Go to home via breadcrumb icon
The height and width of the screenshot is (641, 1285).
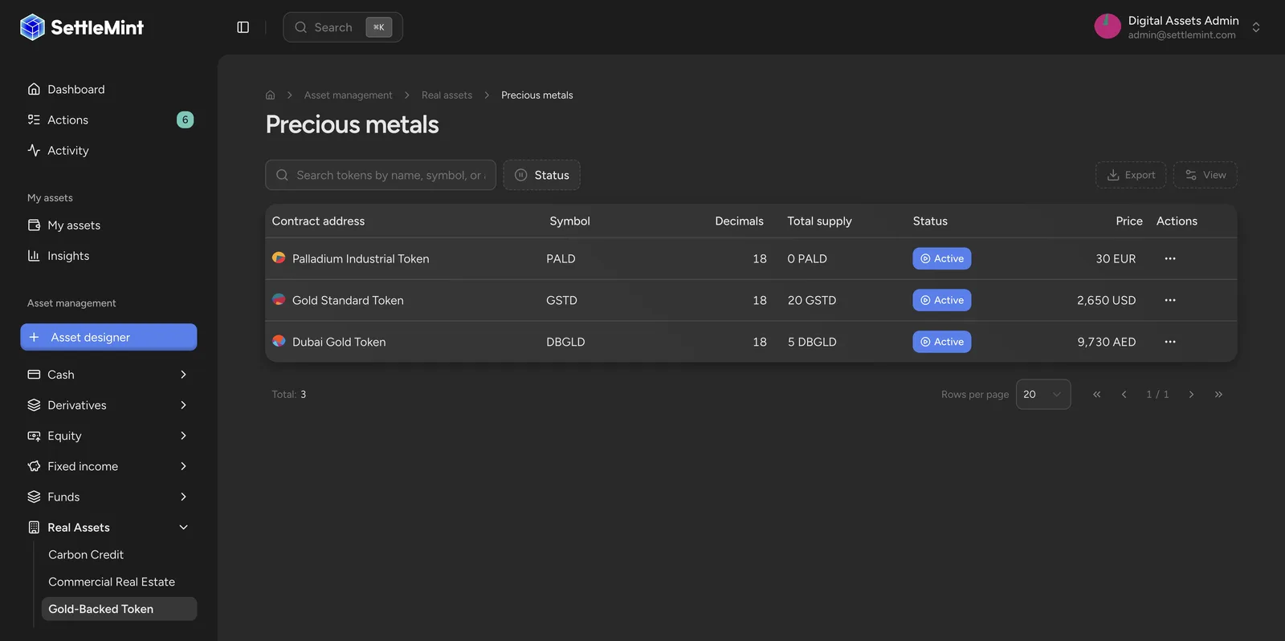pyautogui.click(x=271, y=95)
